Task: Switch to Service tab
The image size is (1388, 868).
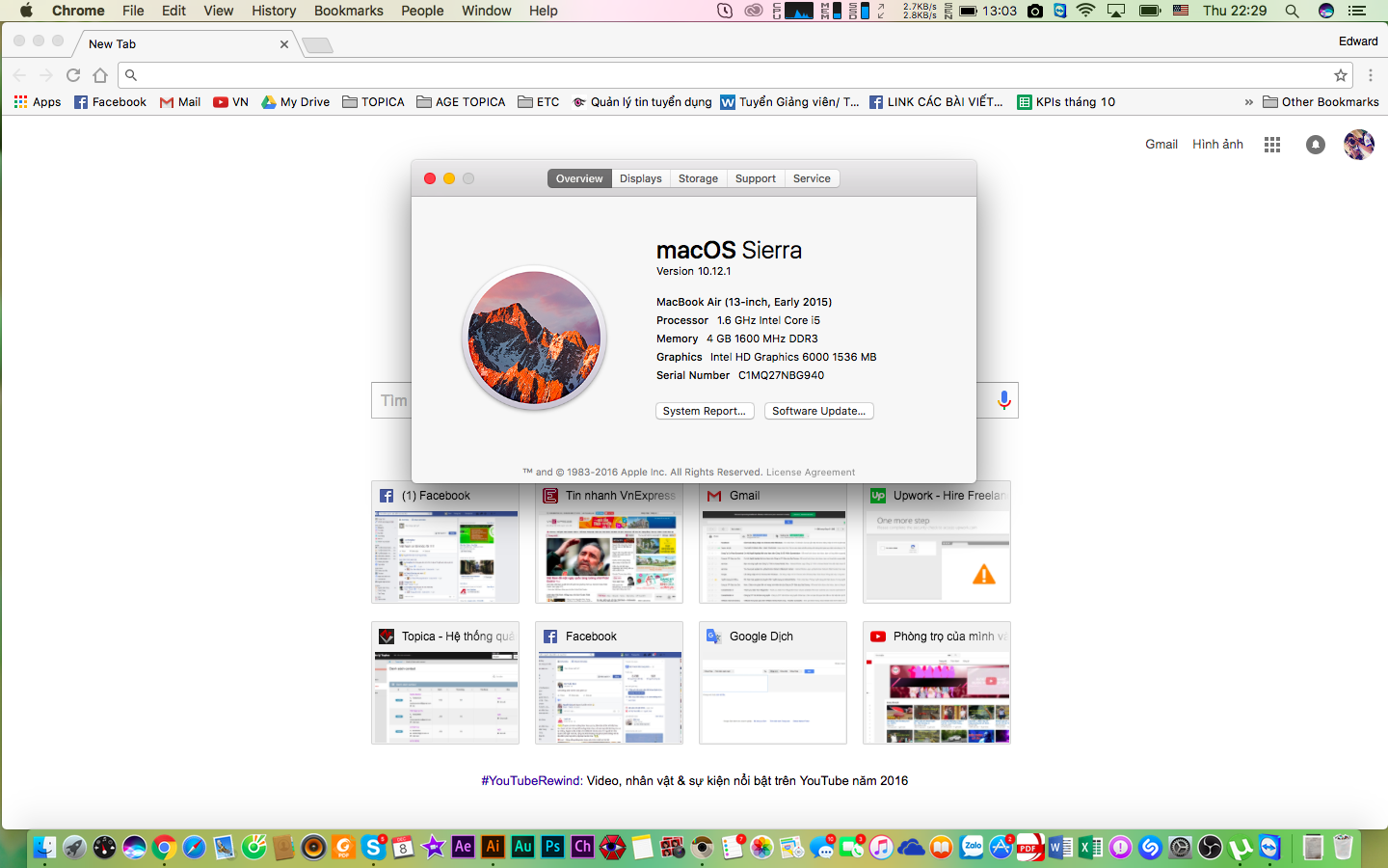Action: click(x=812, y=178)
